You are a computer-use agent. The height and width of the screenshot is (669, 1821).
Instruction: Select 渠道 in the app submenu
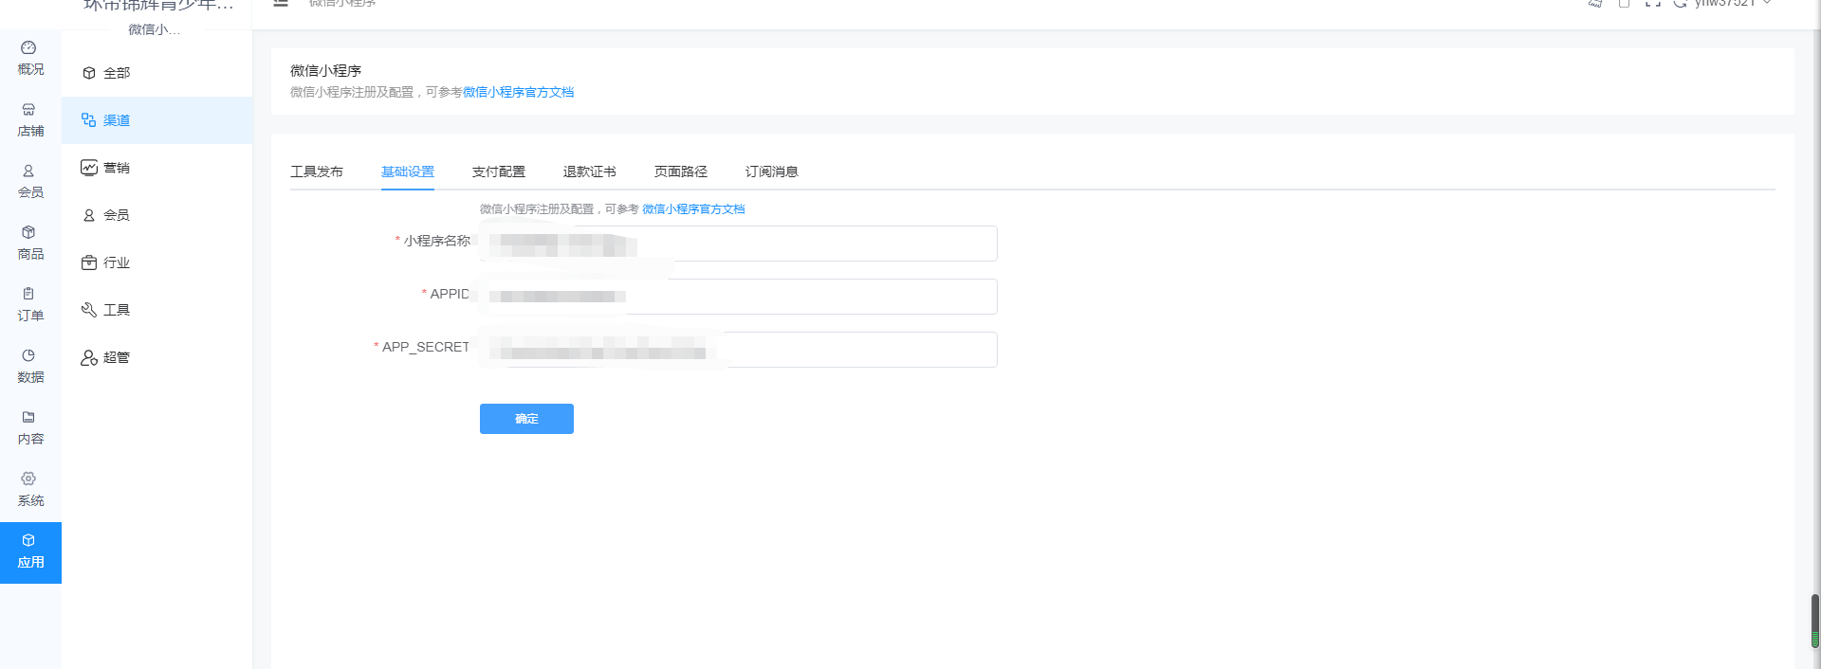point(157,120)
